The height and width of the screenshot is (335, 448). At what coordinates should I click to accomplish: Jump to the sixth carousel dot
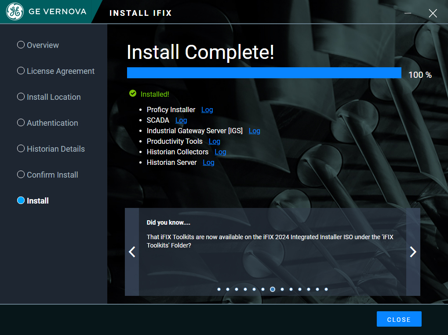(x=263, y=289)
